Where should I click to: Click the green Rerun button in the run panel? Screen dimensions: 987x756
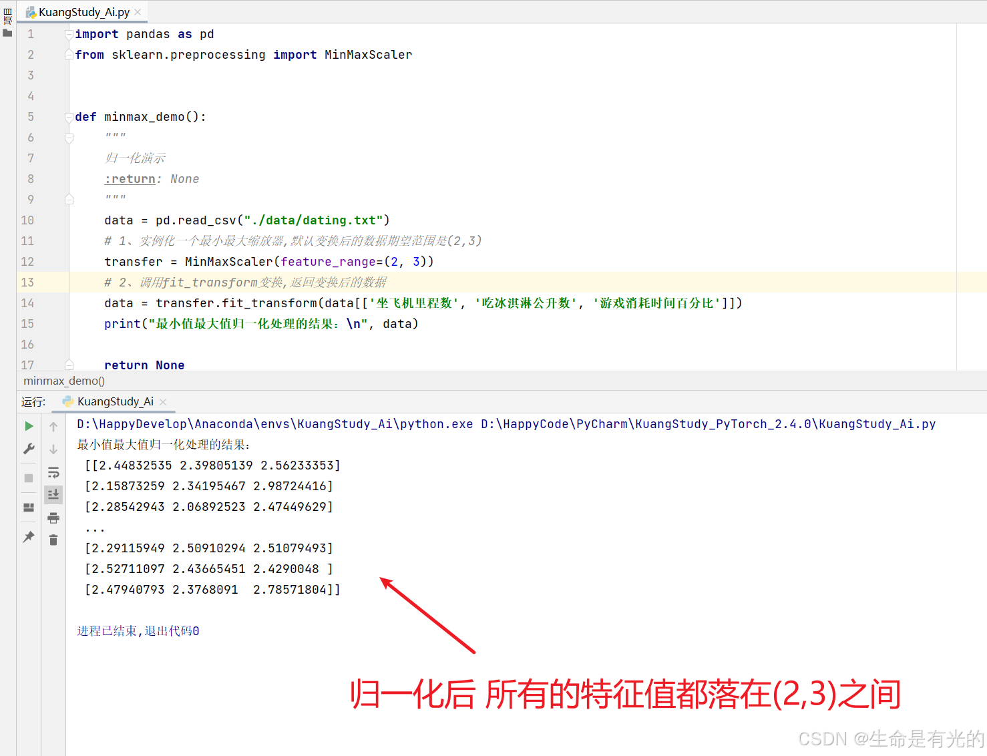point(29,426)
